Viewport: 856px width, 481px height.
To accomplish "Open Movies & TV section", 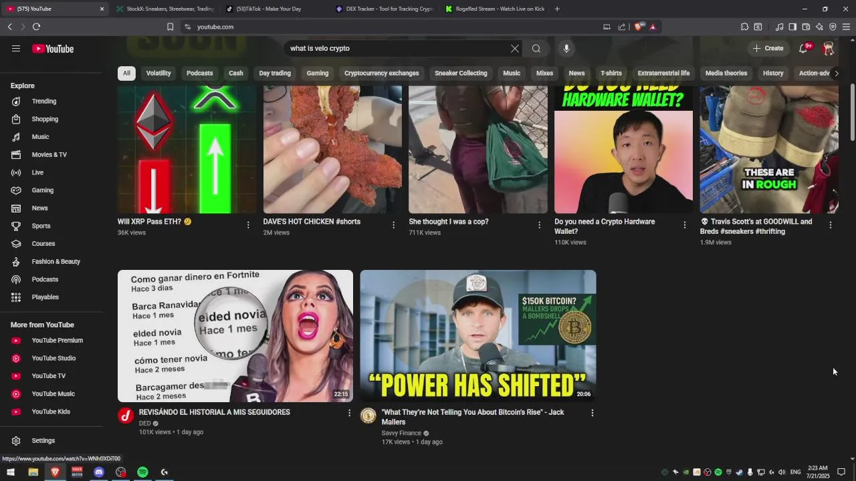I will point(49,154).
